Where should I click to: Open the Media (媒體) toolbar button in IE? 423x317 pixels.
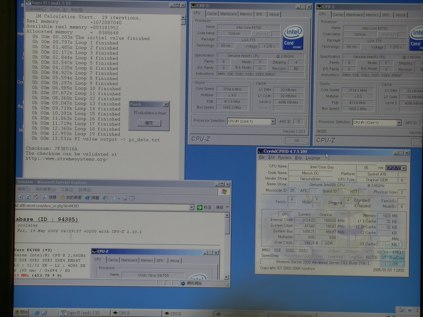(x=92, y=198)
